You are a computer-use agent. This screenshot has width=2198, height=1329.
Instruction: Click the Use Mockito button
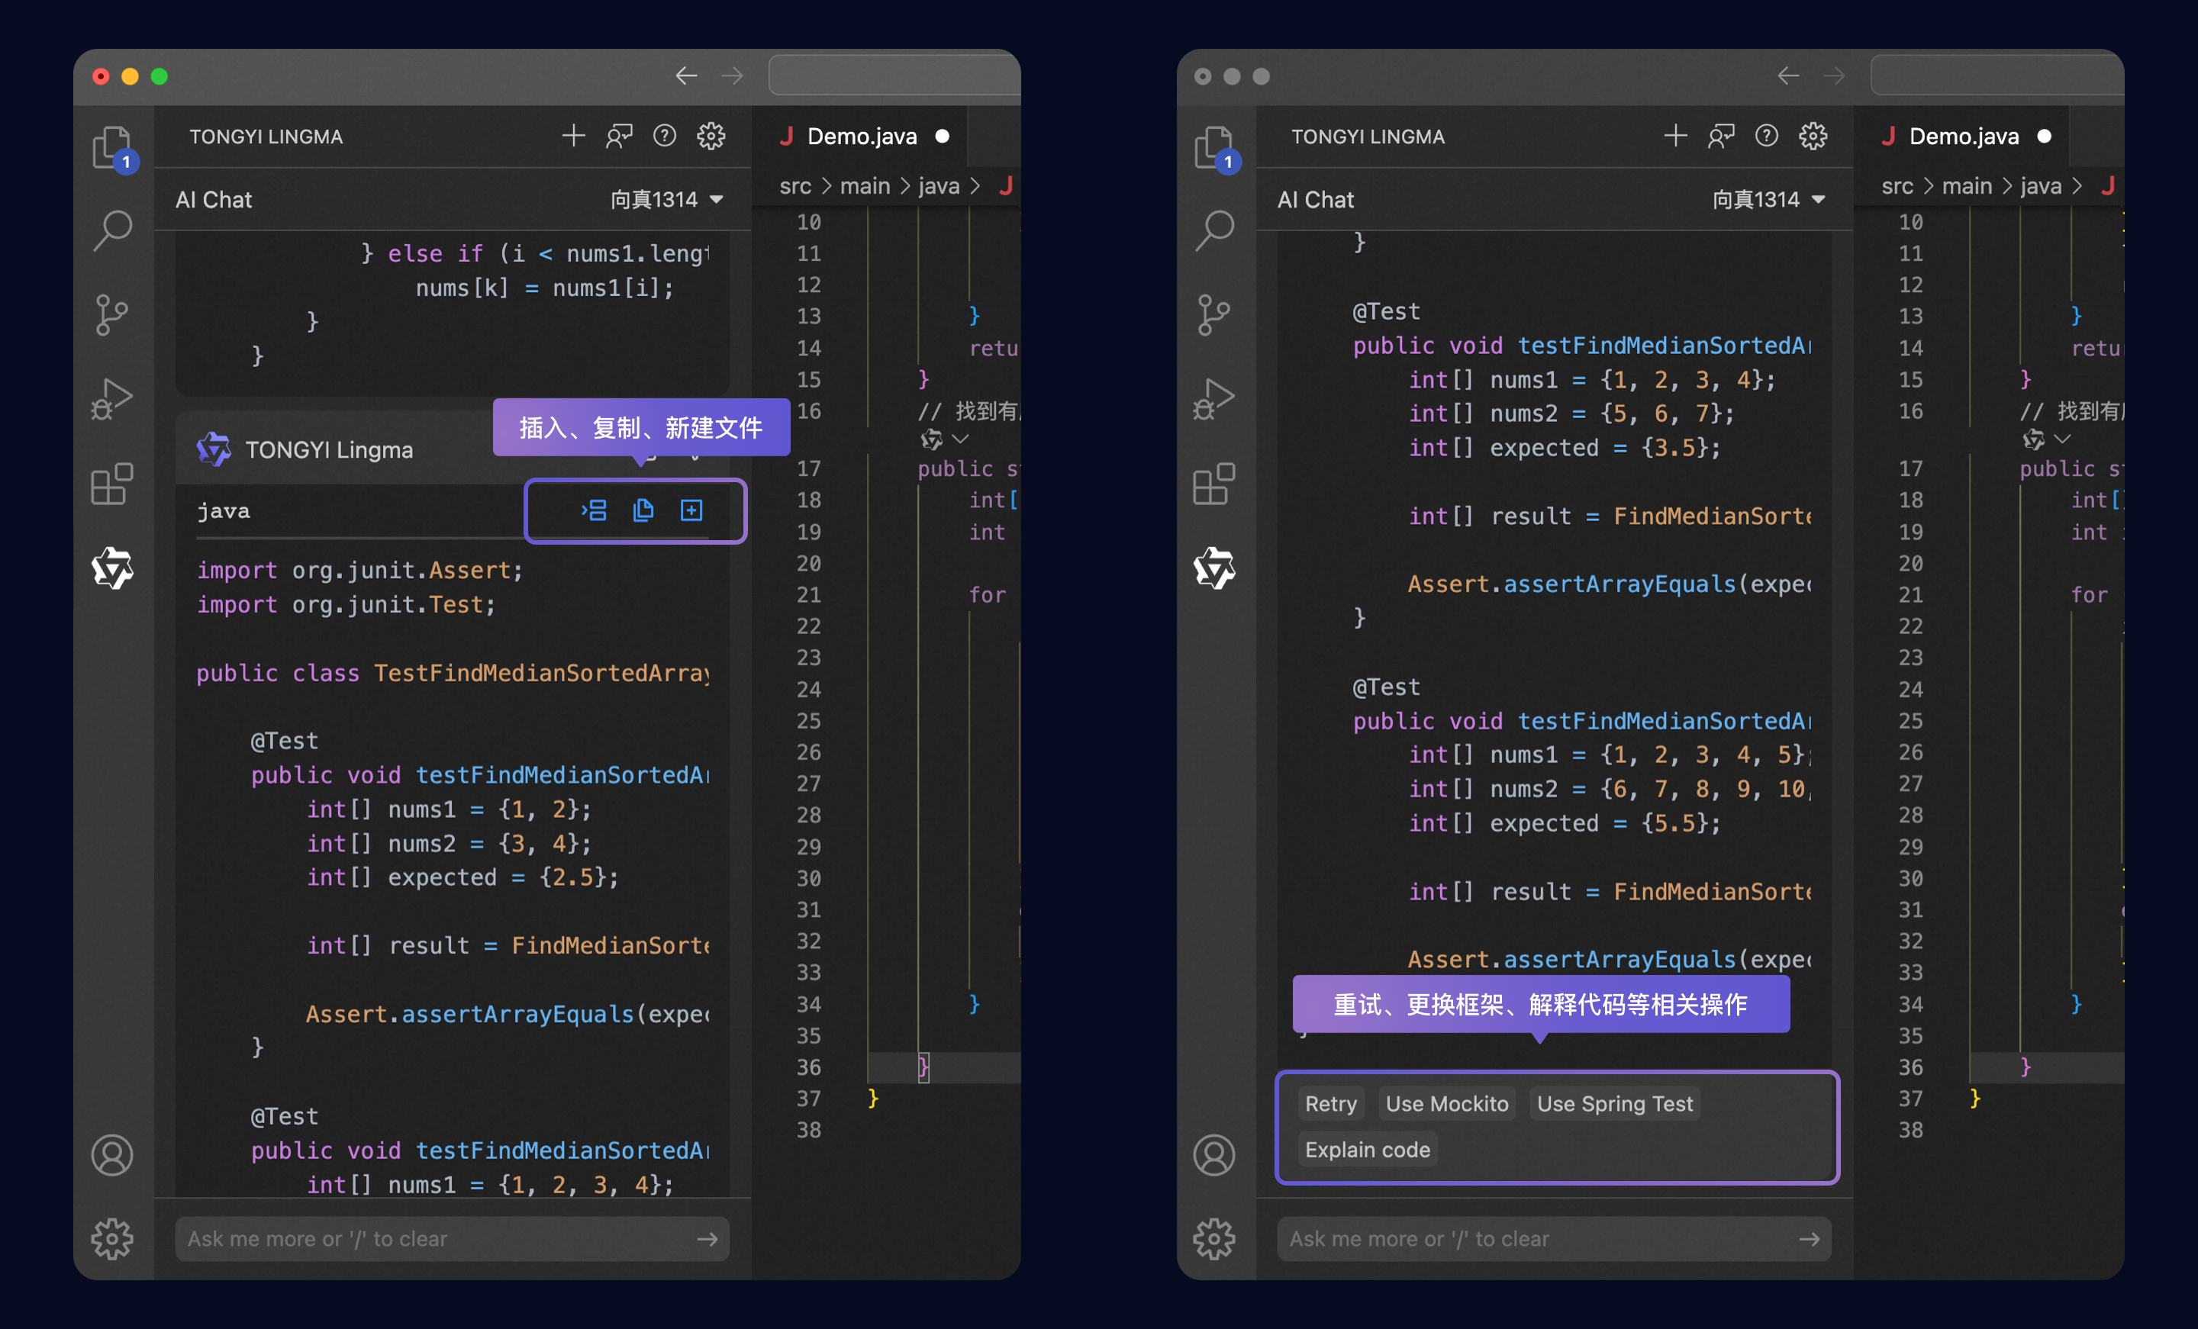pos(1446,1103)
